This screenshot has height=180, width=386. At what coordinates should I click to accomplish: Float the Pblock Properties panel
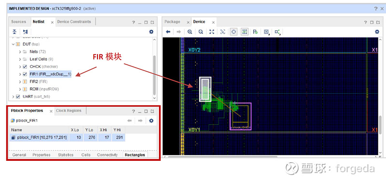click(152, 111)
